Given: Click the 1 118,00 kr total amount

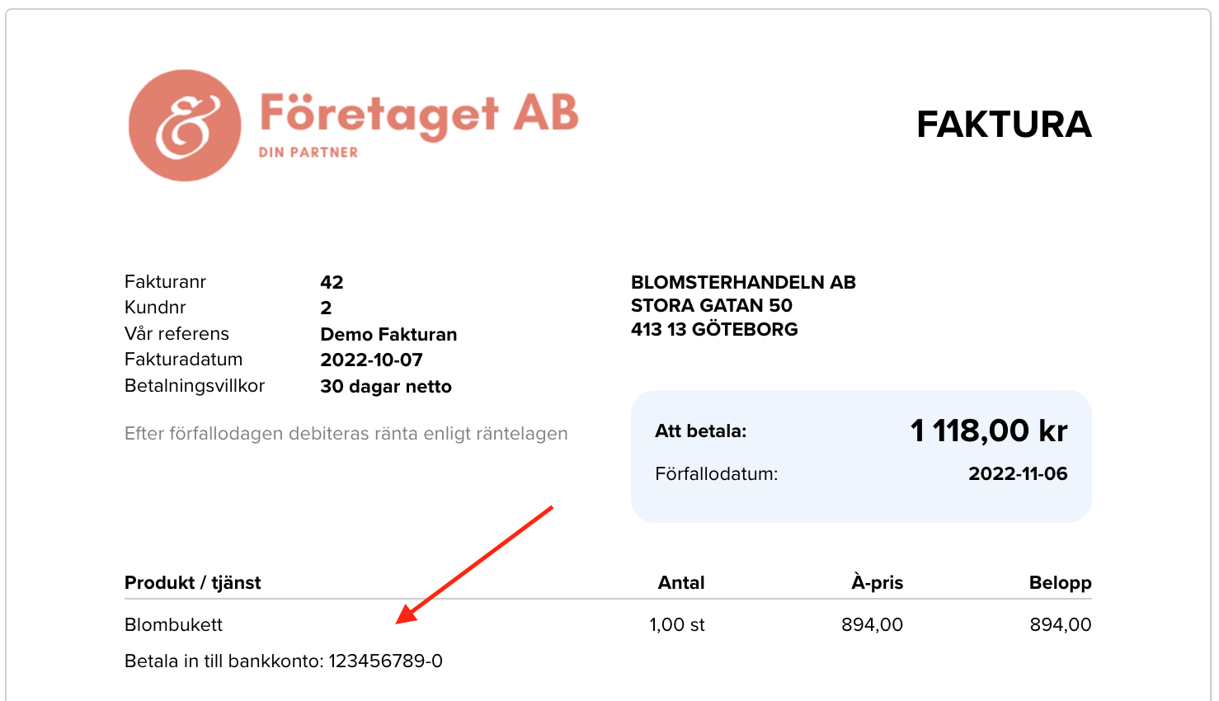Looking at the screenshot, I should tap(989, 430).
